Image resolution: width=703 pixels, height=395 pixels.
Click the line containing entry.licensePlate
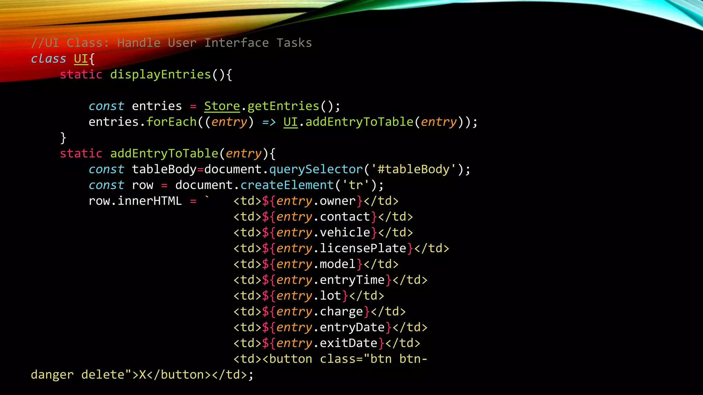coord(341,248)
